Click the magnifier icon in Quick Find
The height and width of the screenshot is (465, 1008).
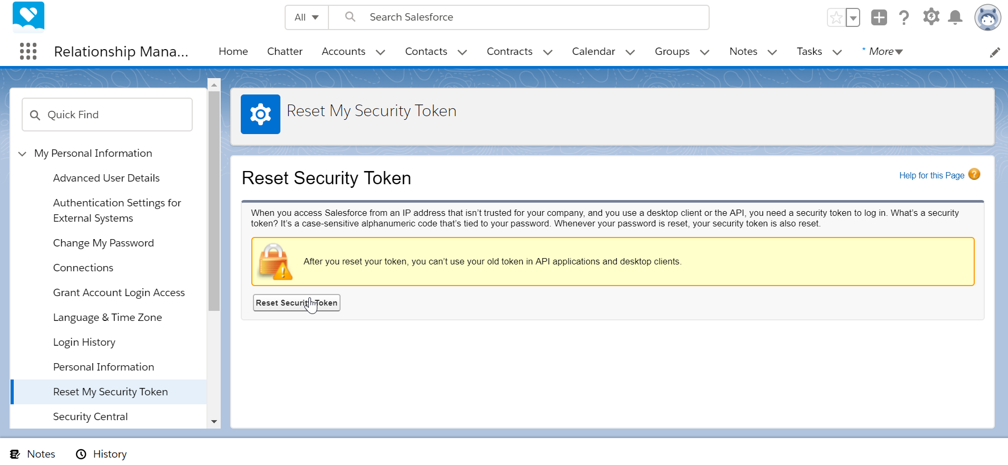35,115
